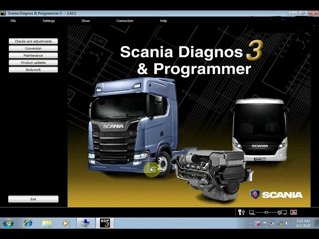Switch to the network computers taskbar app
Screen dimensions: 319x239
tap(86, 223)
